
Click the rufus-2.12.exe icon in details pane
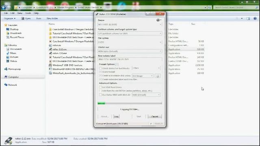[8, 141]
